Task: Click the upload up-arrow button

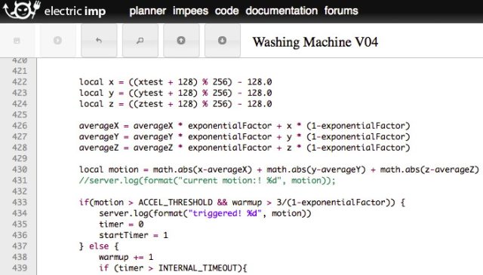Action: tap(181, 40)
